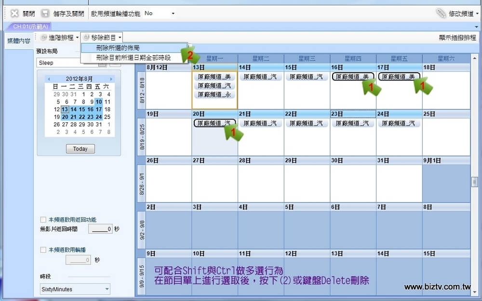Go to previous month in mini calendar
This screenshot has height=301, width=482.
[x=48, y=79]
